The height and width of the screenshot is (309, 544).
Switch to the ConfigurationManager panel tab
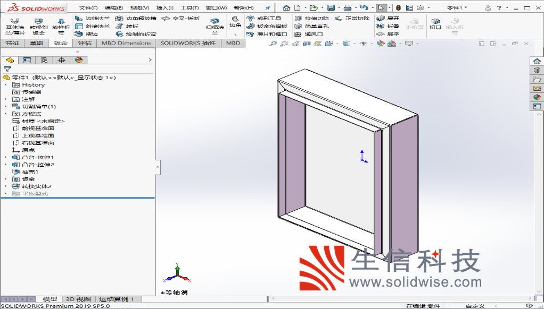[x=44, y=60]
